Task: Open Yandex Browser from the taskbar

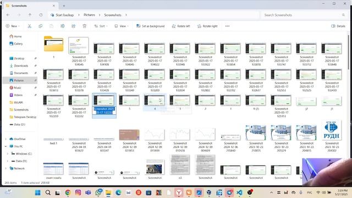Action: [x=179, y=193]
